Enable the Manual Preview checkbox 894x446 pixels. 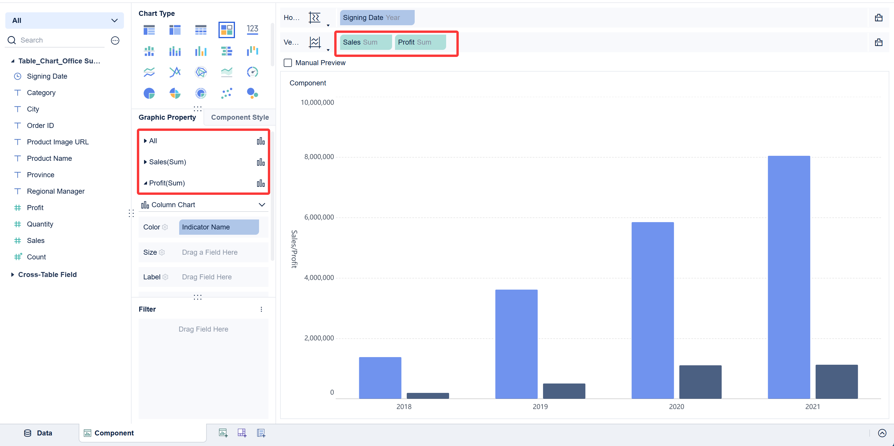click(x=288, y=63)
